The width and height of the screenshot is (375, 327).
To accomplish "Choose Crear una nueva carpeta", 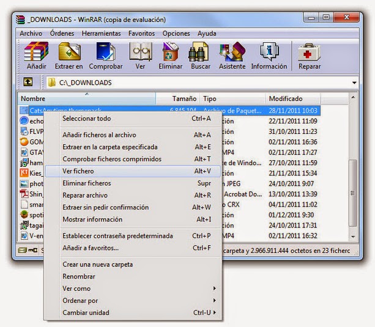I will 133,265.
